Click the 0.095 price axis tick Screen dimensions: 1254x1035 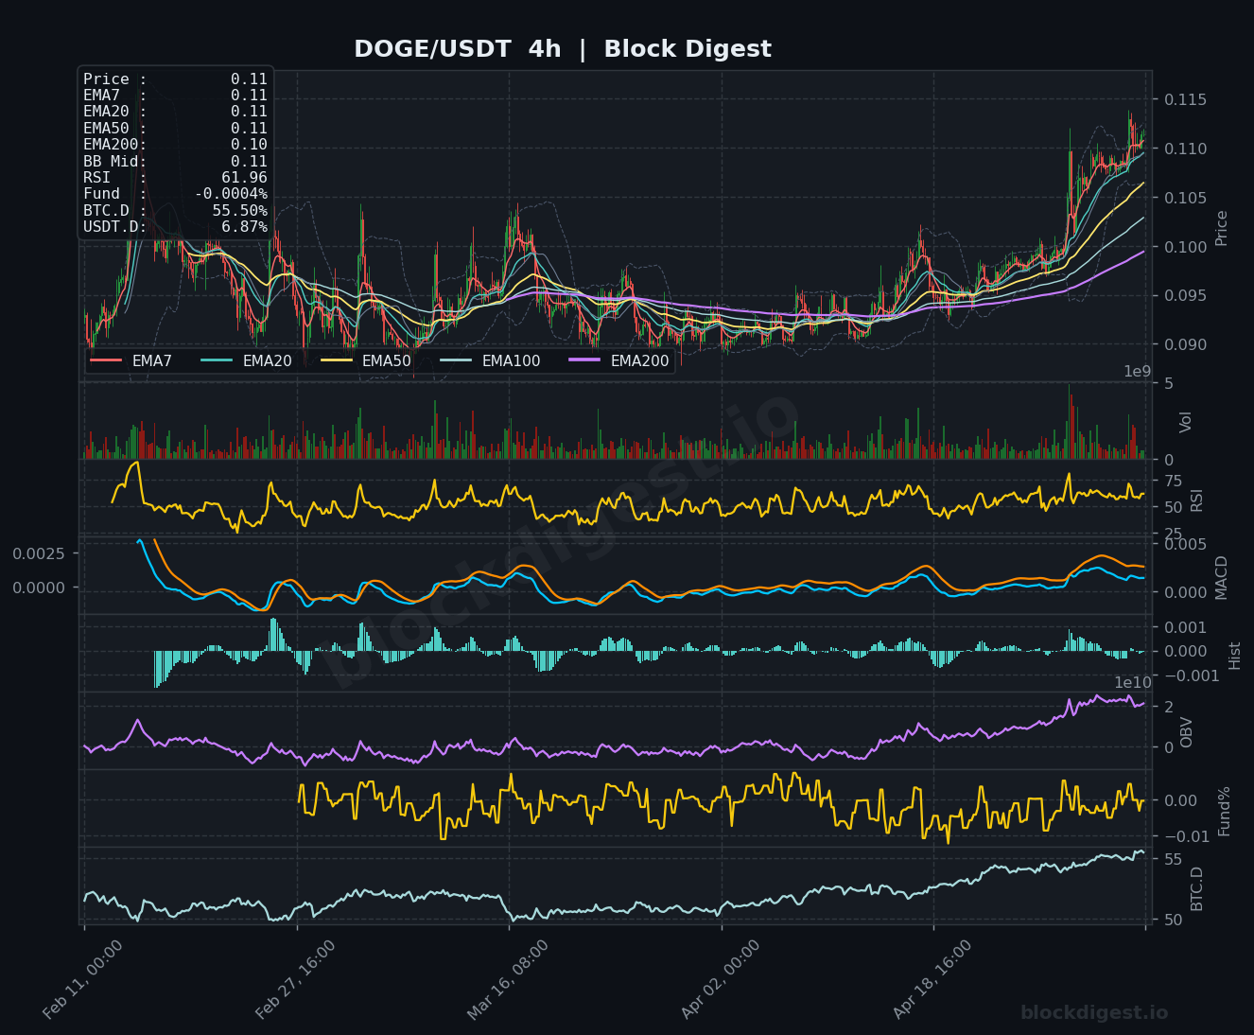(x=1185, y=295)
